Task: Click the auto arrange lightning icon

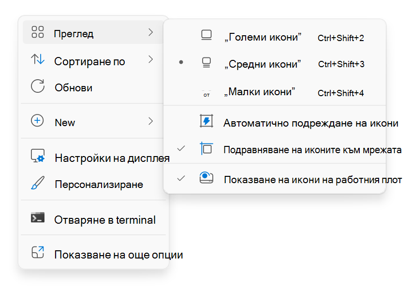Action: 206,121
